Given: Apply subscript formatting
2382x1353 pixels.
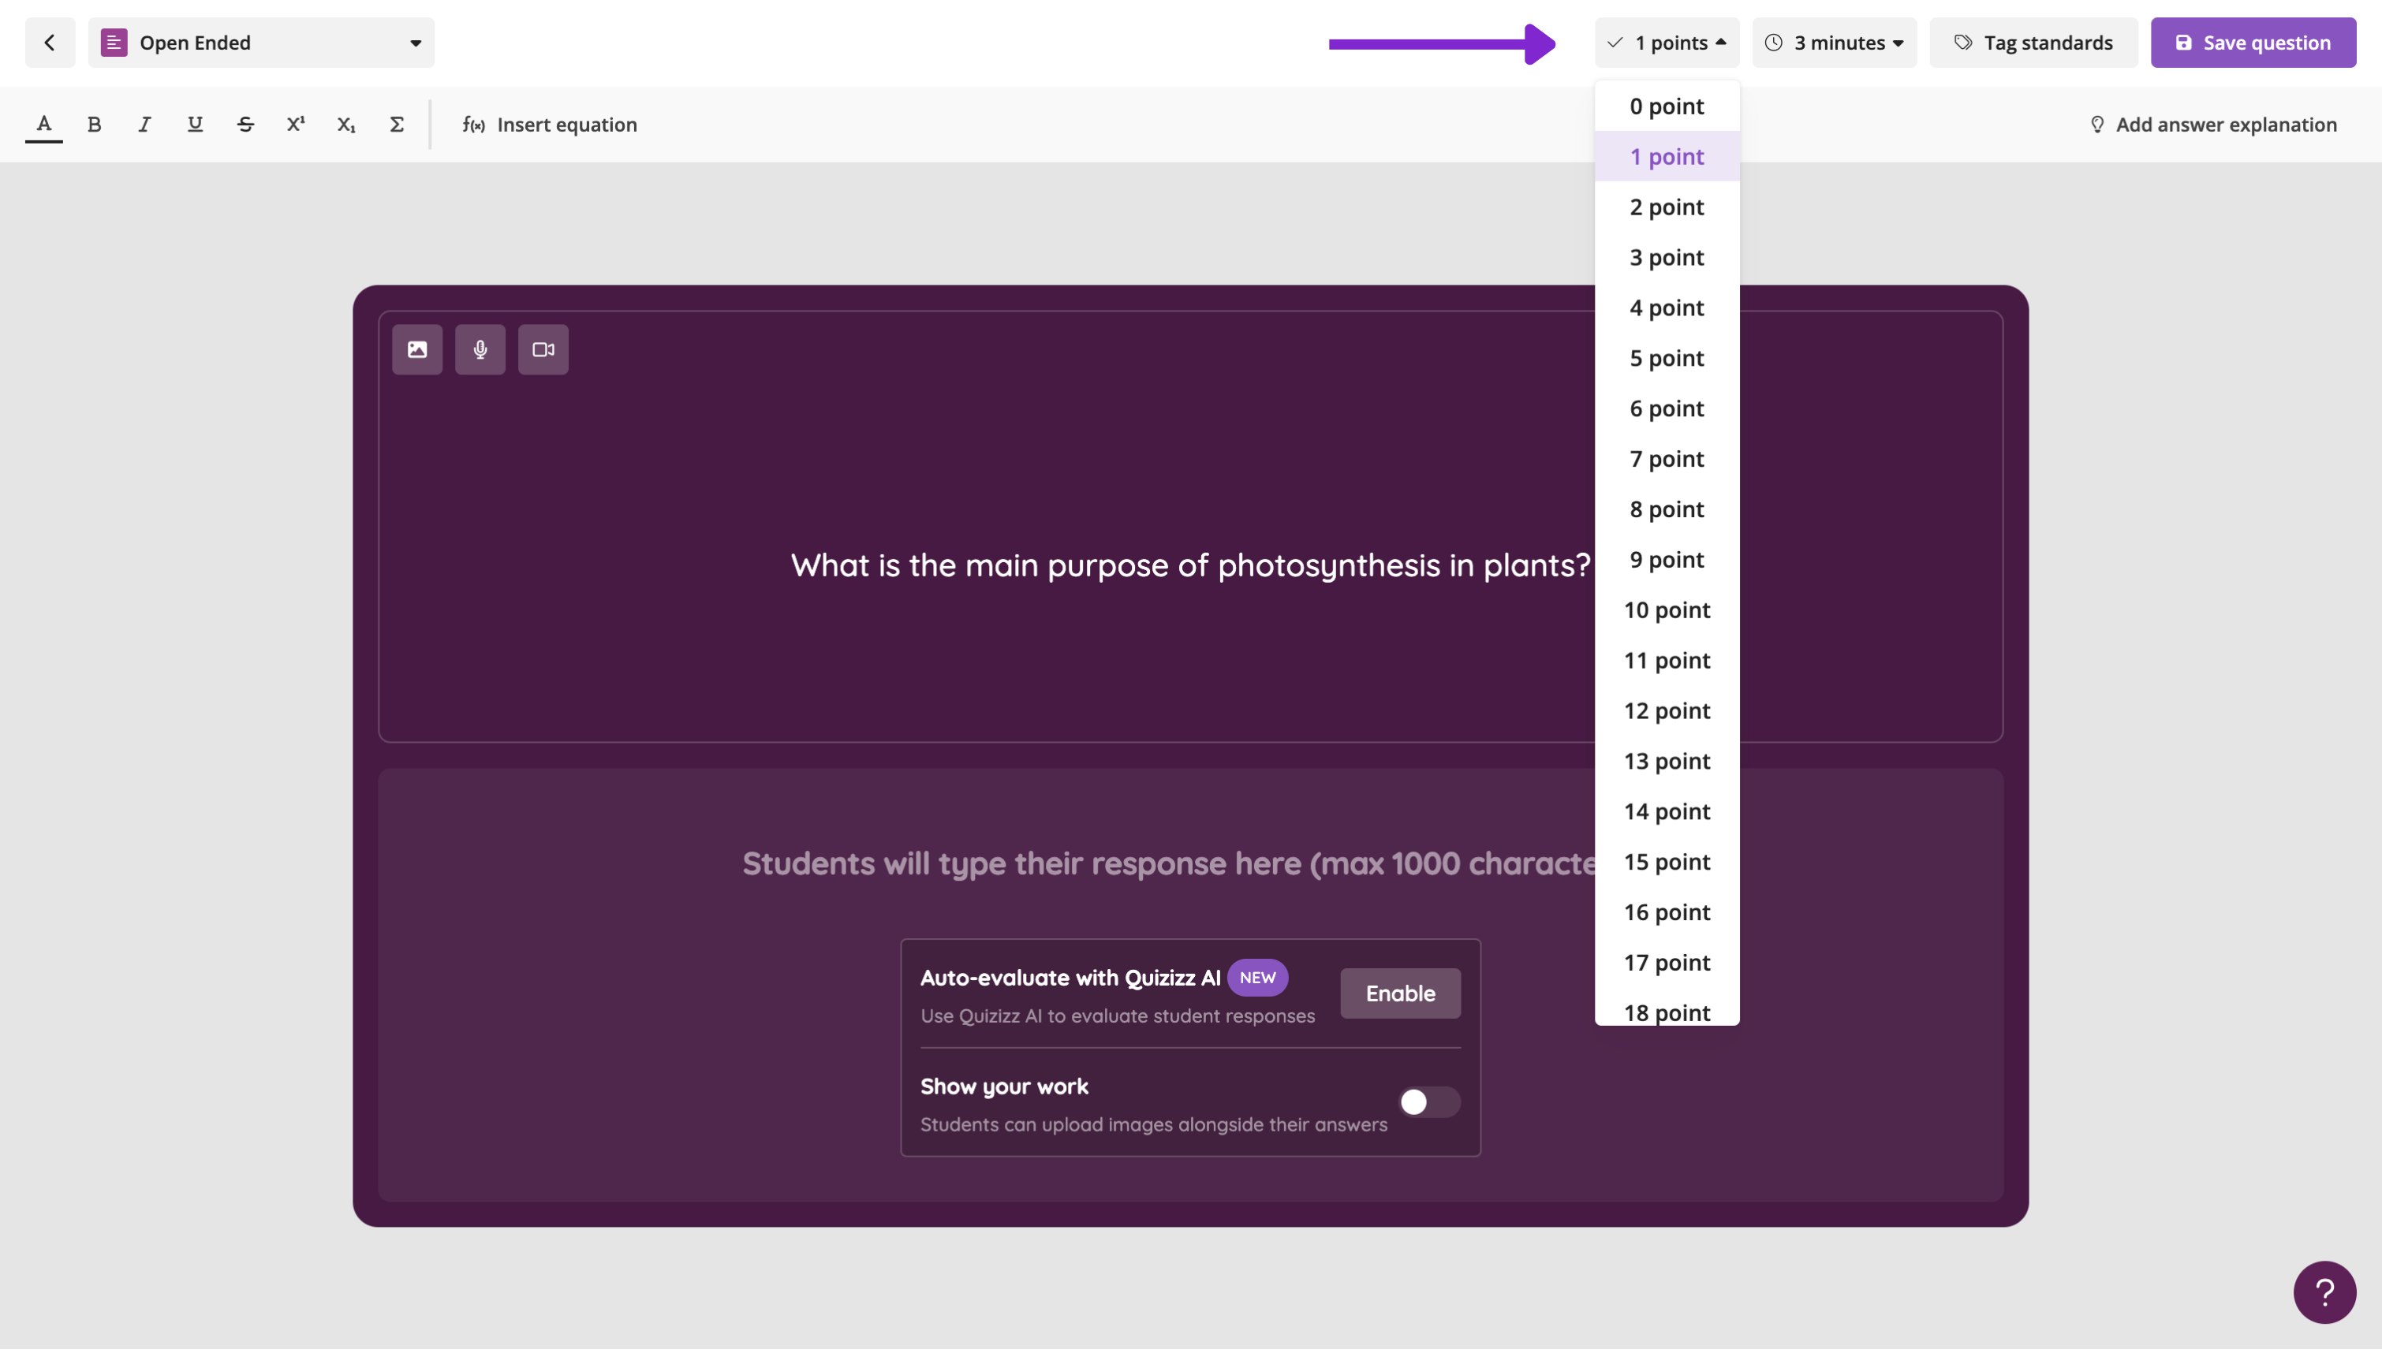Looking at the screenshot, I should [345, 125].
